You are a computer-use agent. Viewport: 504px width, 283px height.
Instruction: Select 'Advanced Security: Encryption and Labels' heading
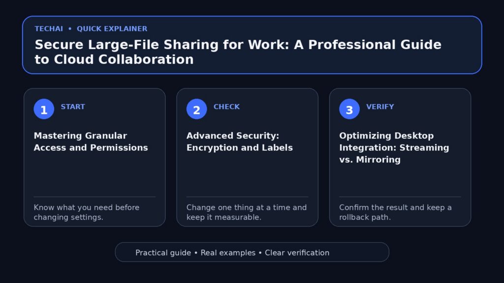[240, 141]
